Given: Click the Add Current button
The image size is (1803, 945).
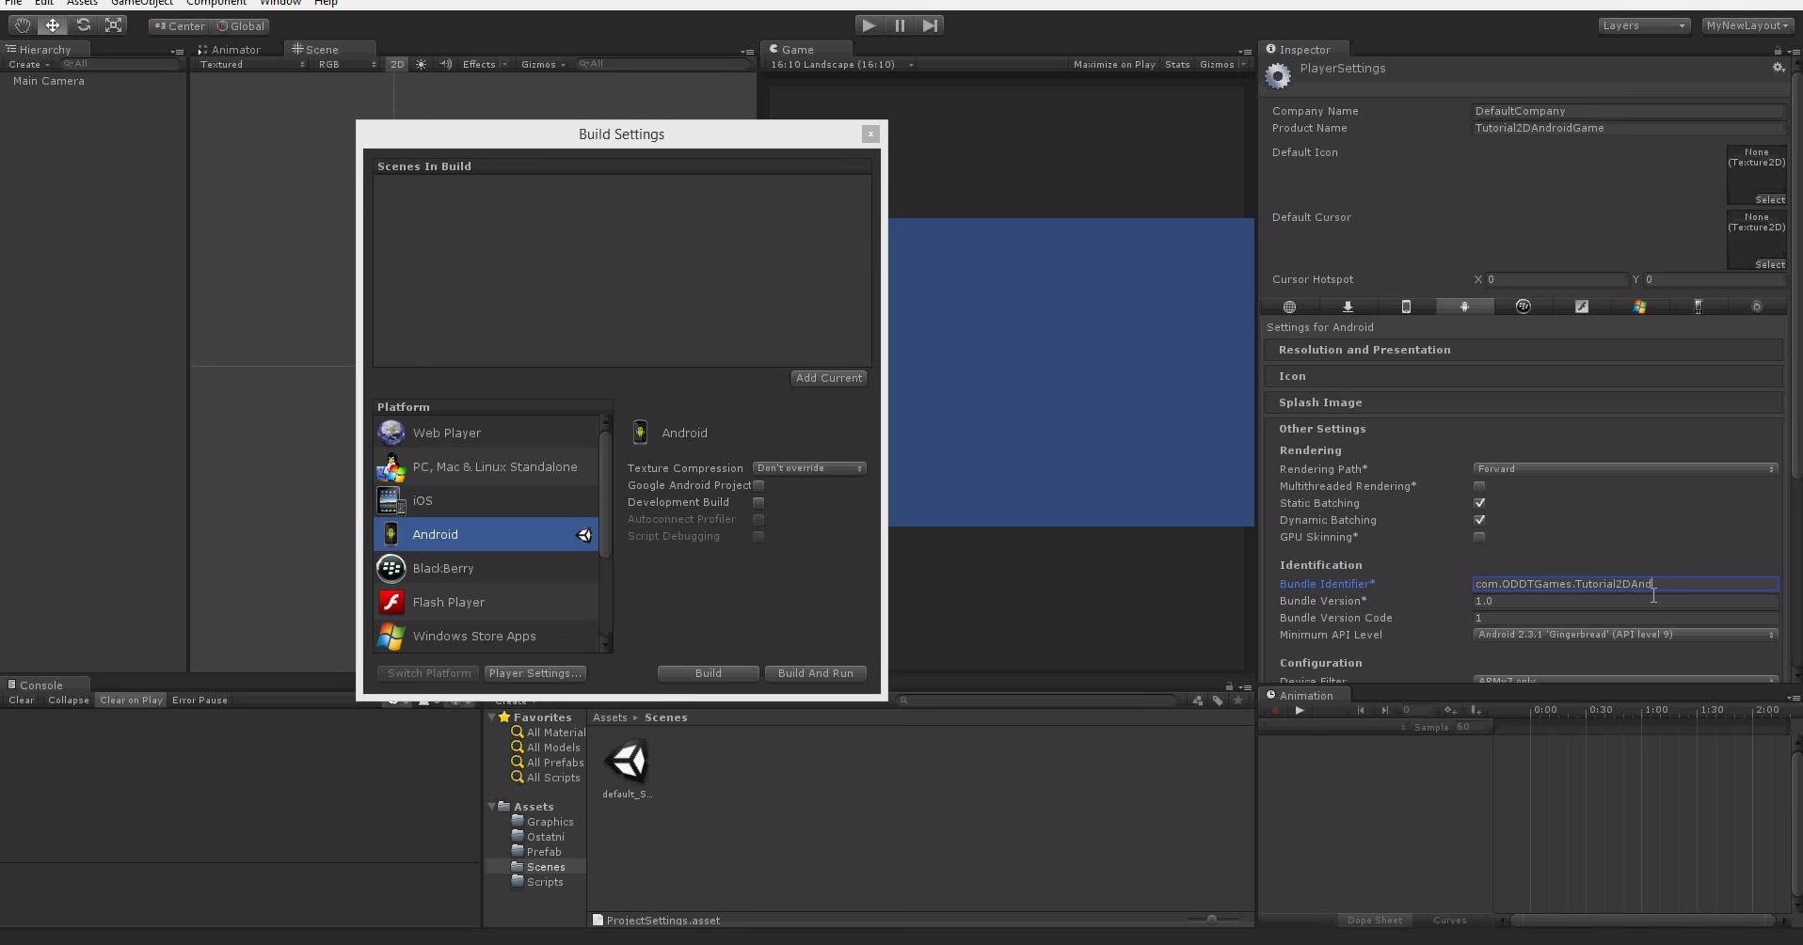Looking at the screenshot, I should click(828, 378).
